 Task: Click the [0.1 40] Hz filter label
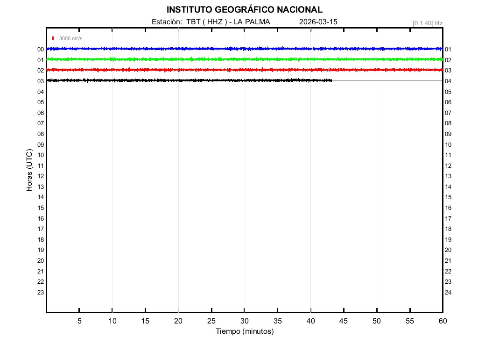(x=427, y=23)
